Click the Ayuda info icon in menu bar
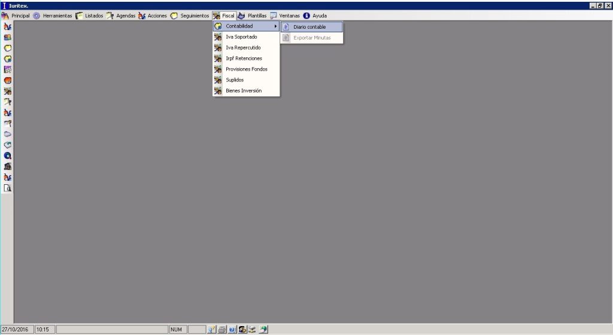The width and height of the screenshot is (613, 335). [306, 16]
